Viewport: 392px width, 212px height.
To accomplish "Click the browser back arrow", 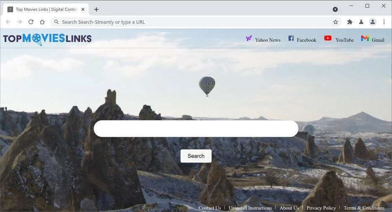I will point(8,22).
